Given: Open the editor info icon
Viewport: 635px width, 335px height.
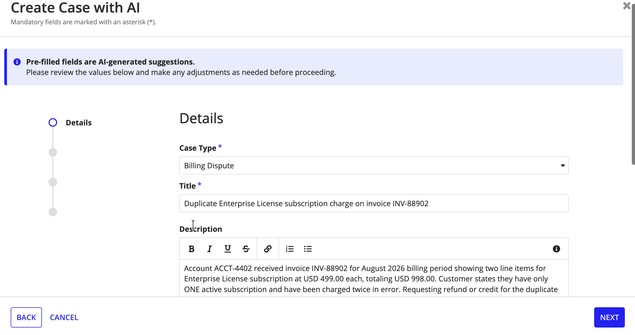Looking at the screenshot, I should pyautogui.click(x=556, y=249).
